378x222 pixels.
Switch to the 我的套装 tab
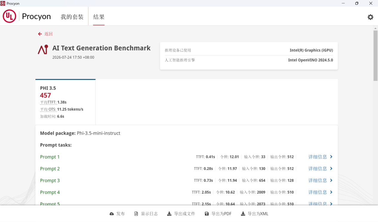[x=72, y=17]
